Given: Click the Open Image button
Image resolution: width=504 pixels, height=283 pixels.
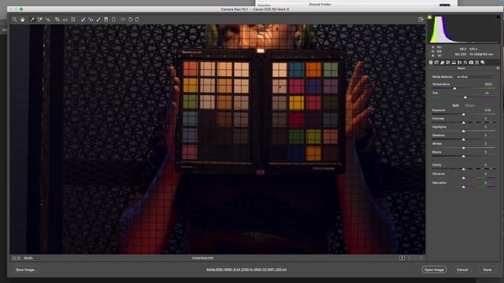Looking at the screenshot, I should coord(434,270).
